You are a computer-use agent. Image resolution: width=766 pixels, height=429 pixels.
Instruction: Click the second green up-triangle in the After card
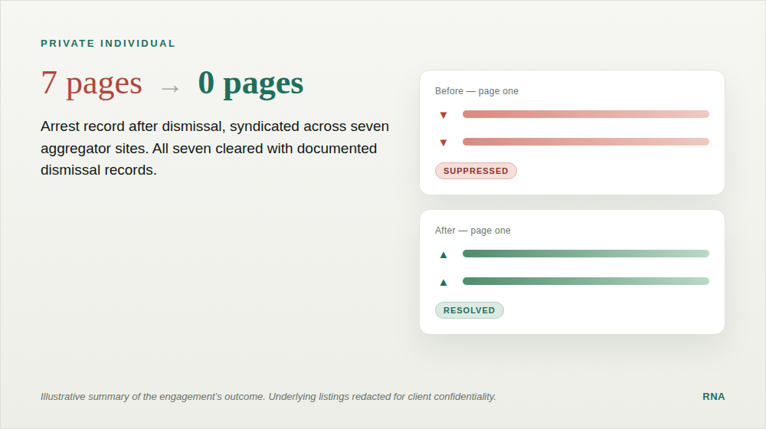[444, 282]
